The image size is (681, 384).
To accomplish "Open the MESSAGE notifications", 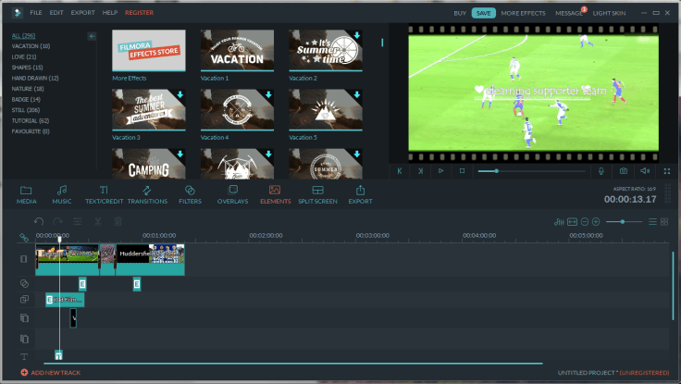I will (x=569, y=13).
